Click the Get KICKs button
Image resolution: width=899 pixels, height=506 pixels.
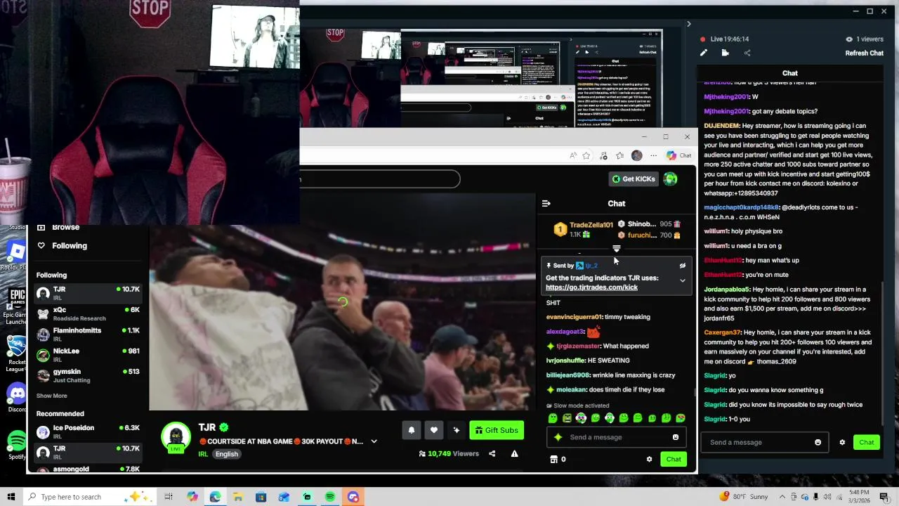point(634,179)
